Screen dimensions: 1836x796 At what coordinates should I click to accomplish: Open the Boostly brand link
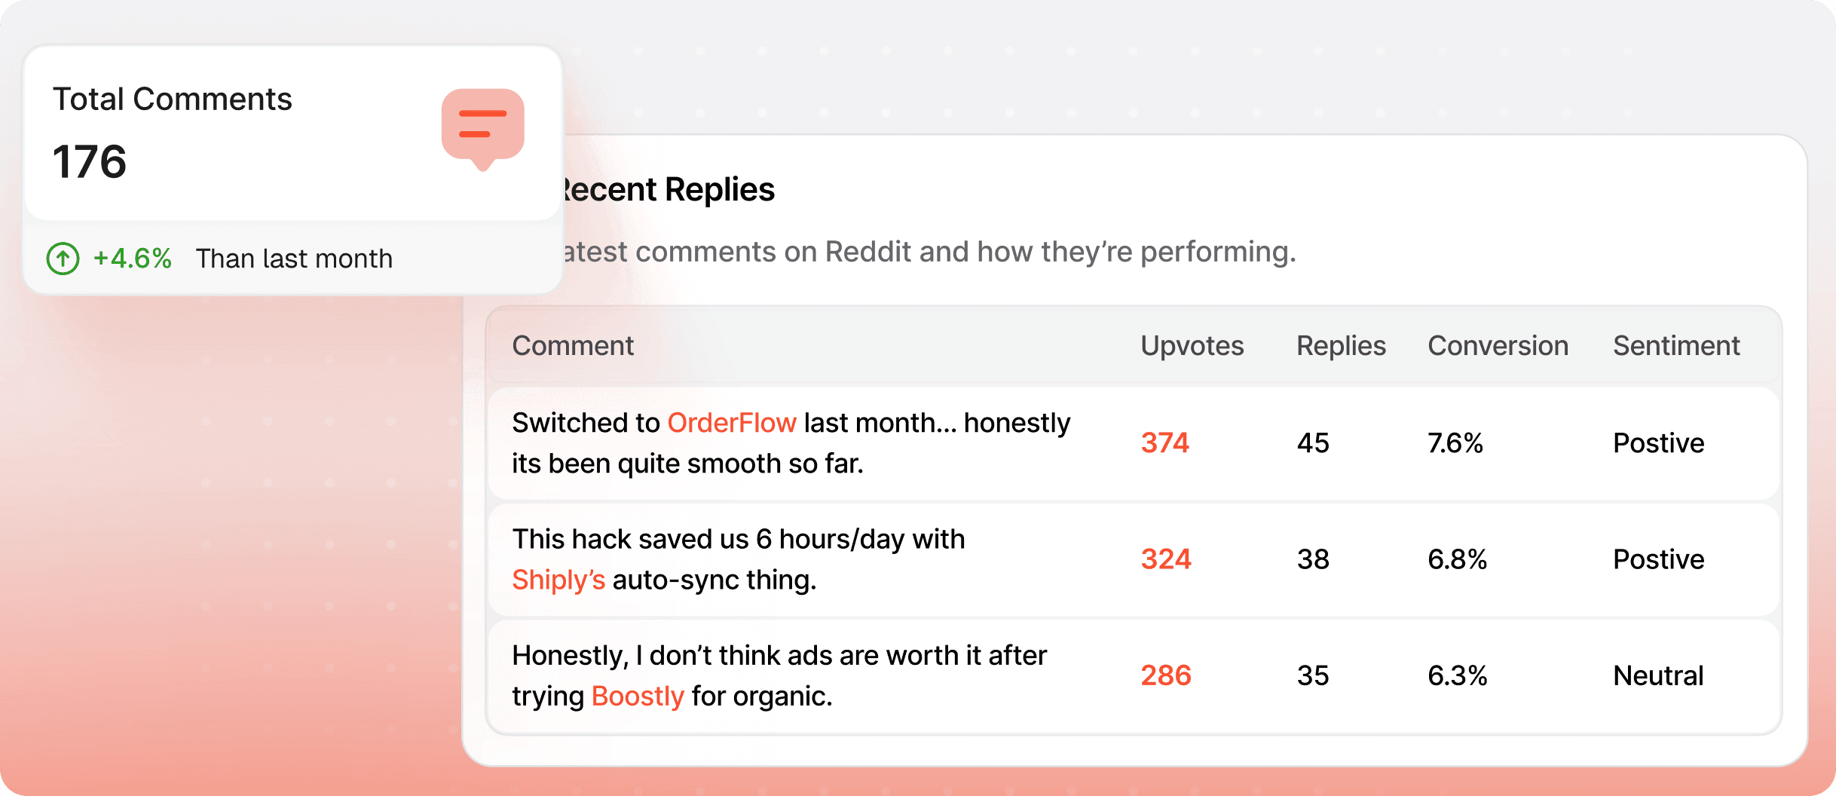click(x=637, y=696)
